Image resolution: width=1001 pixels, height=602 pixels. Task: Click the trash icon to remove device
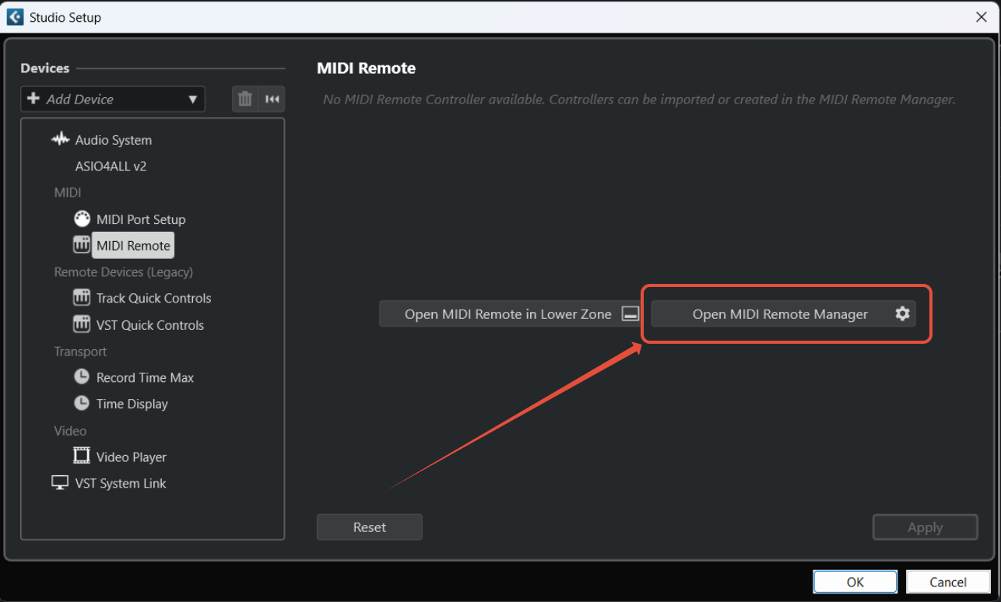(245, 99)
